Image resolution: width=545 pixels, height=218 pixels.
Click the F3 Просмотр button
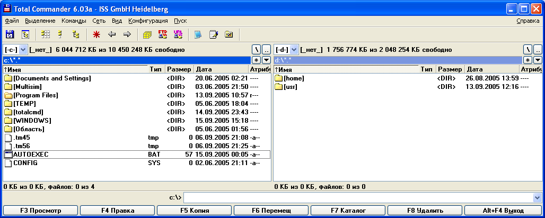(x=40, y=211)
